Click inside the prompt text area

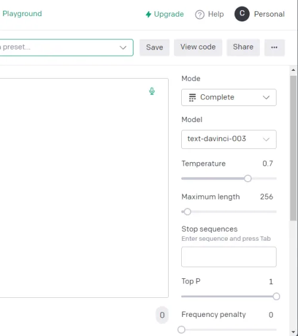click(84, 188)
